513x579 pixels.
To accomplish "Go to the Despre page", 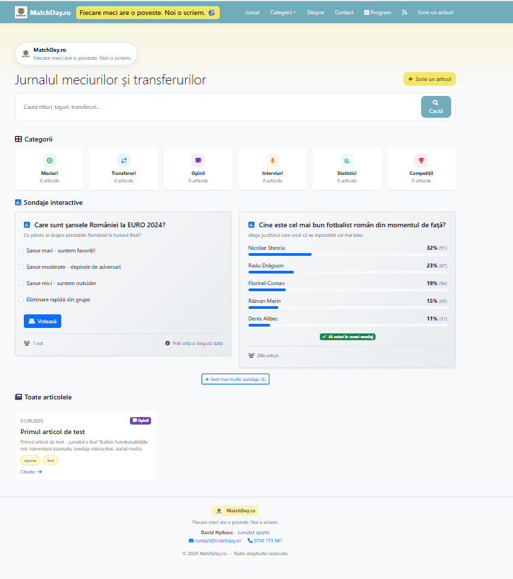I will tap(315, 13).
